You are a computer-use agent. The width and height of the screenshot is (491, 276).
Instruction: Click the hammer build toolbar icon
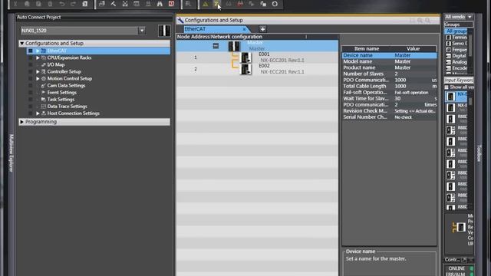(114, 4)
